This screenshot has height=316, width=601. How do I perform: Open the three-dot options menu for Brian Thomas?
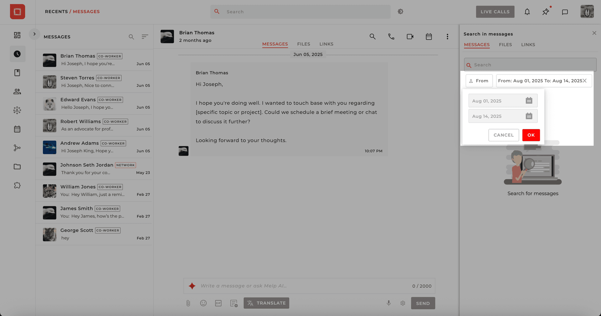coord(447,36)
